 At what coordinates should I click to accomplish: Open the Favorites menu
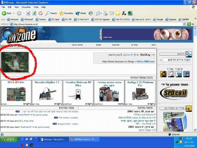pos(26,7)
